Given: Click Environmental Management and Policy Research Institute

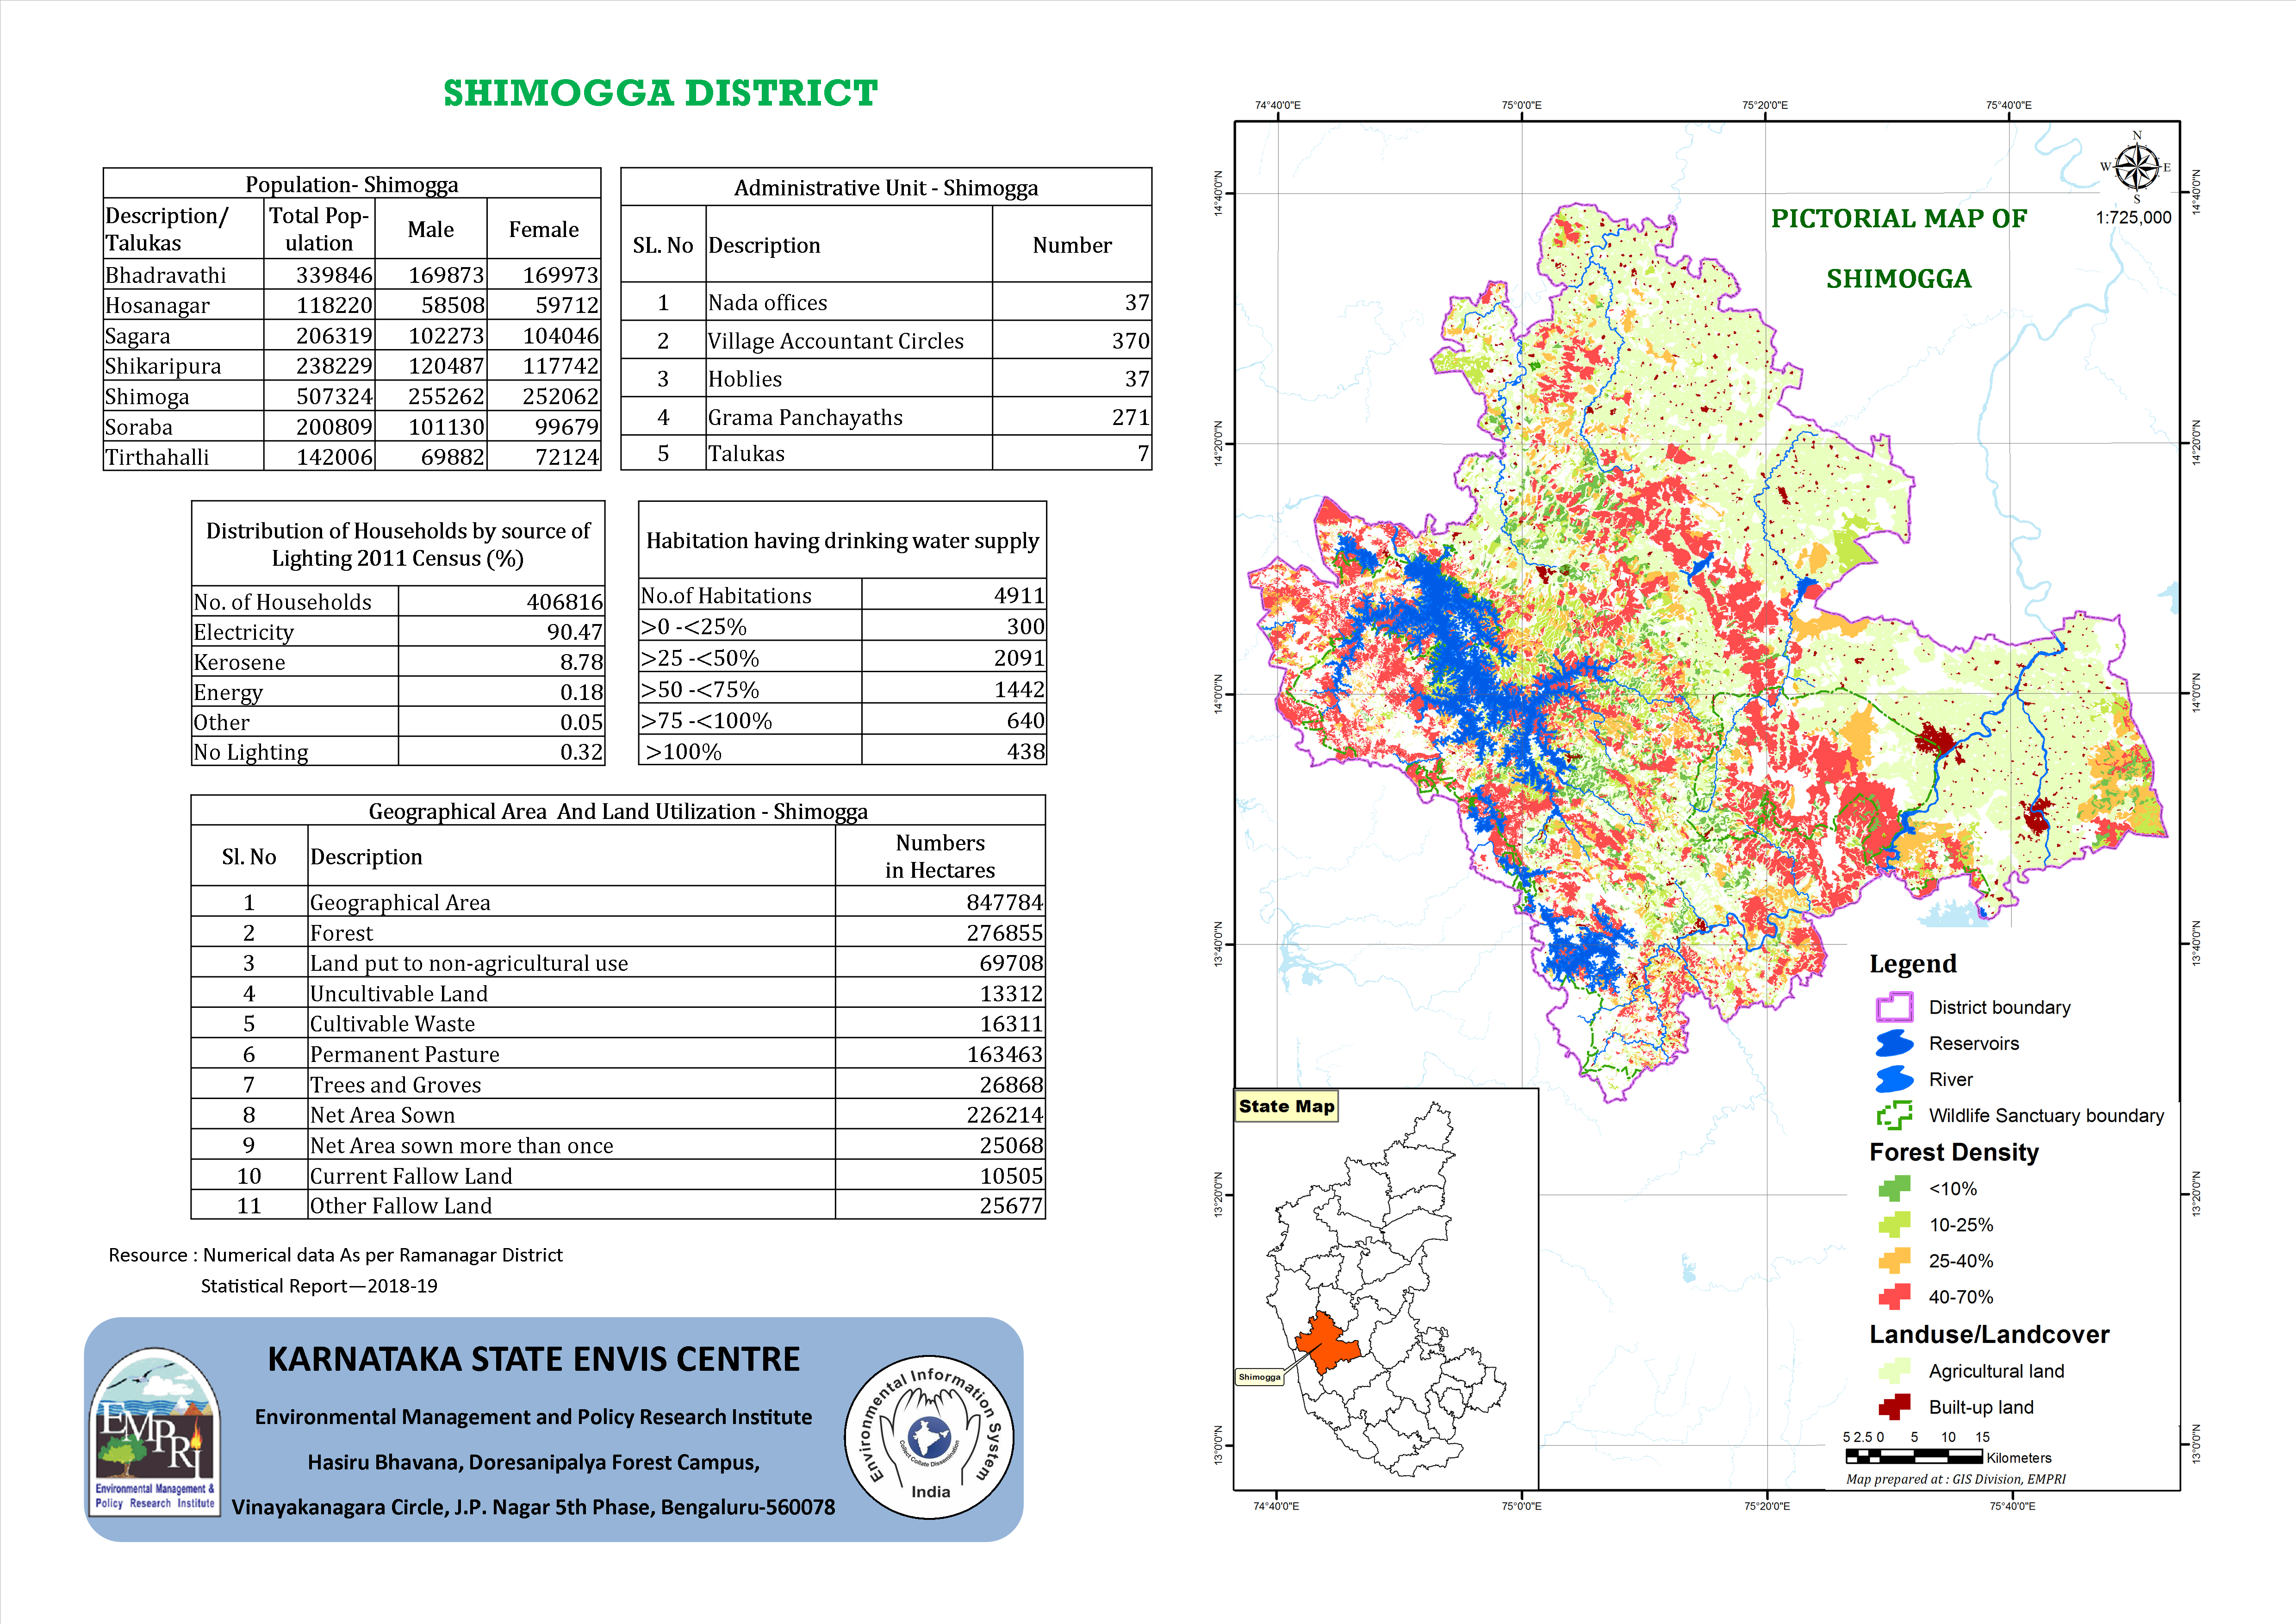Looking at the screenshot, I should (533, 1417).
